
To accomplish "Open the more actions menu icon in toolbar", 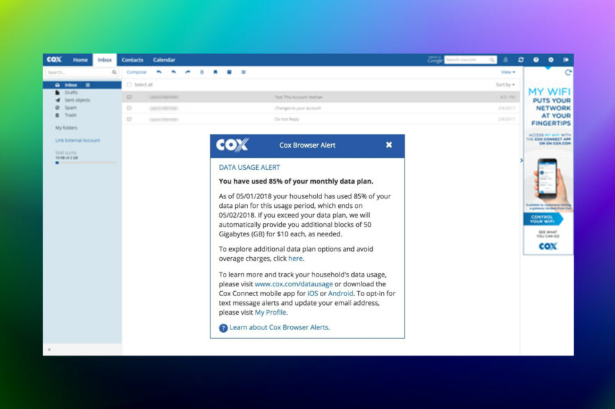I will 244,72.
